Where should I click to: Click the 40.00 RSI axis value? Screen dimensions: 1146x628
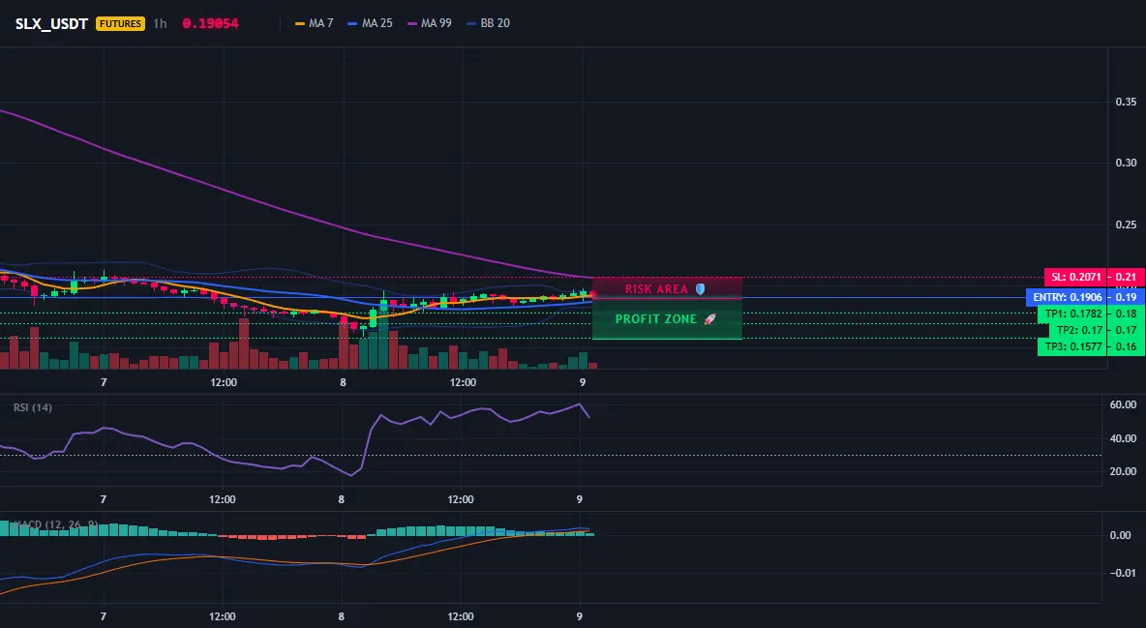(x=1123, y=438)
